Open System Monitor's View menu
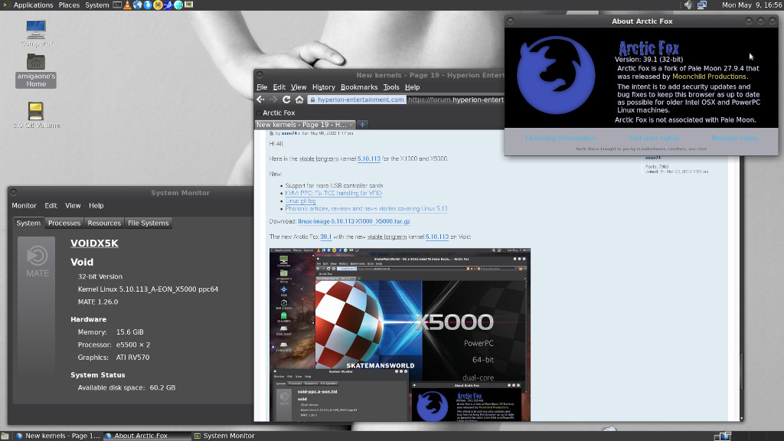 click(x=73, y=205)
